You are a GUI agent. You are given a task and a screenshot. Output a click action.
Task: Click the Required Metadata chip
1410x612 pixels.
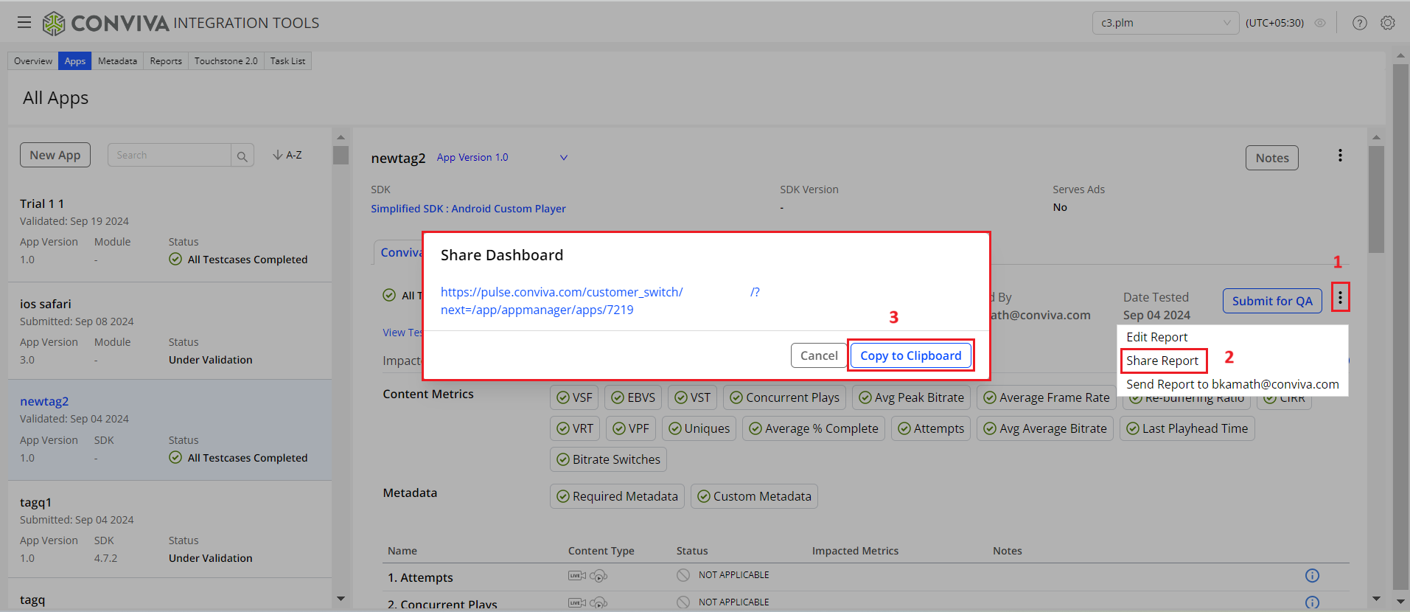tap(618, 496)
